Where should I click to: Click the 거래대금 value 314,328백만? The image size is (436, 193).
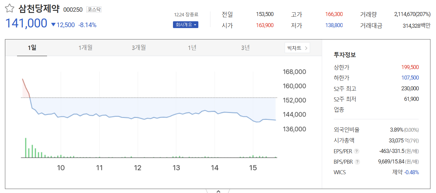(417, 26)
